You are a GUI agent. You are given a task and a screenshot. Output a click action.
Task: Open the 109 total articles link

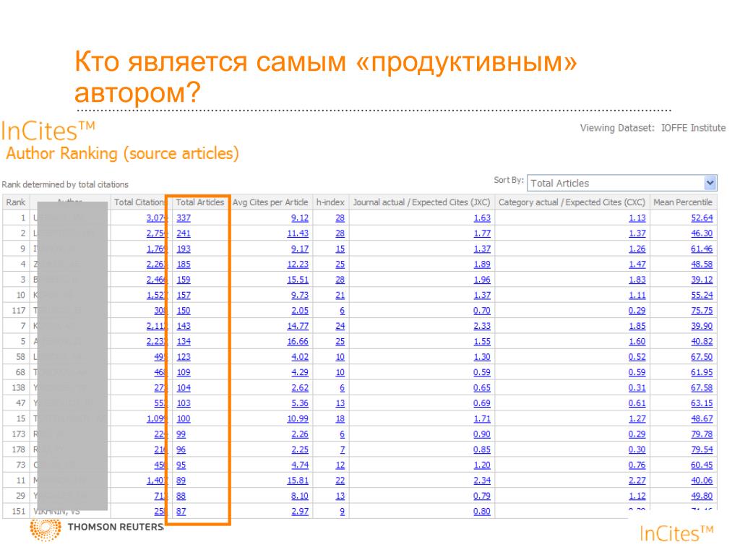pyautogui.click(x=184, y=372)
